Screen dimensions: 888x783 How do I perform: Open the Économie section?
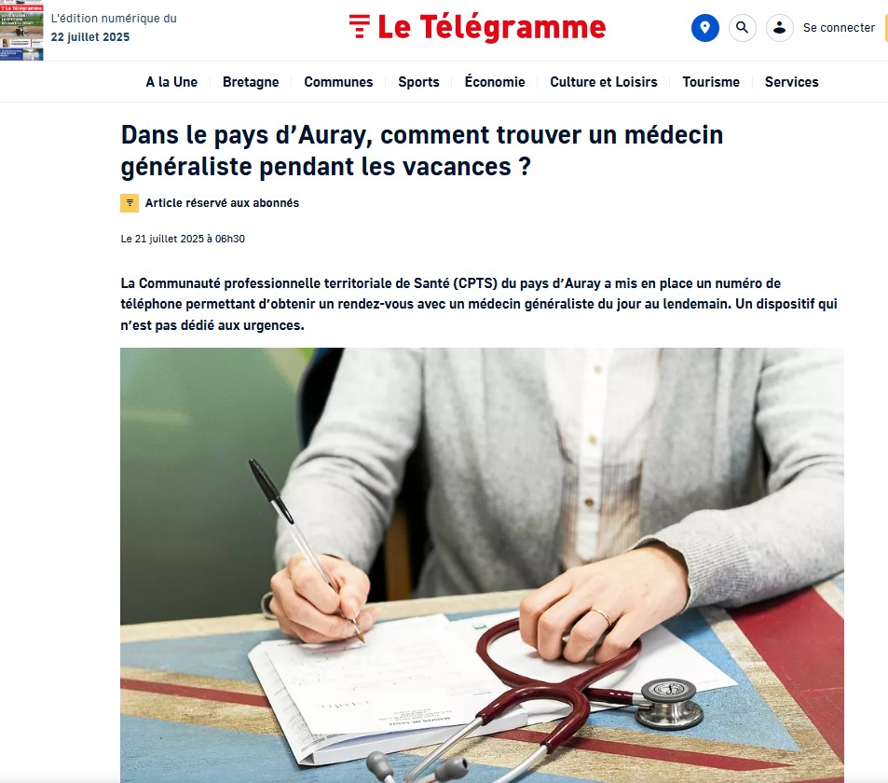point(495,82)
